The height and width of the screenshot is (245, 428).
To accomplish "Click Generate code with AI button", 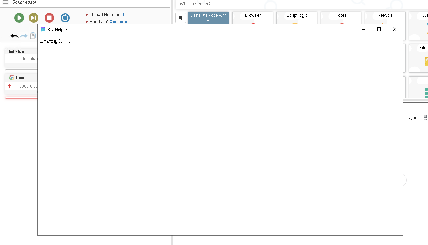I will click(208, 18).
